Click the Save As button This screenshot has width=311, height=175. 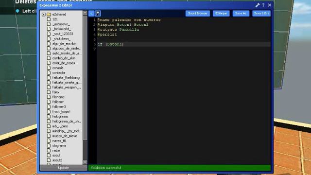pos(241,14)
